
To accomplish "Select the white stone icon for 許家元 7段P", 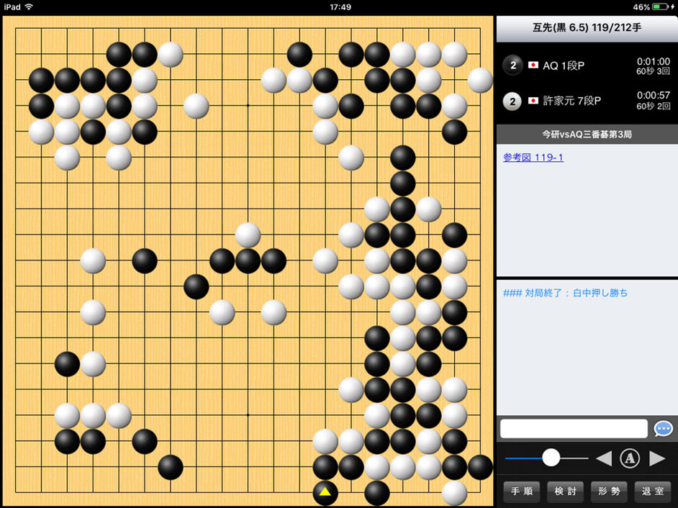I will pyautogui.click(x=513, y=101).
